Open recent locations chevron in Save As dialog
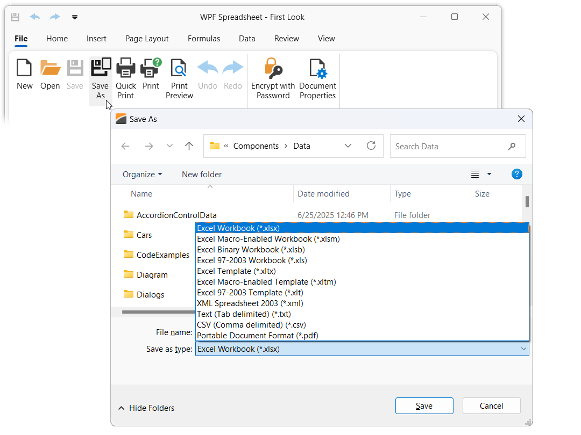 169,146
